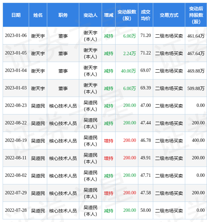Screen dimensions: 207x222
Task: Click average price 49.91
Action: [146, 158]
